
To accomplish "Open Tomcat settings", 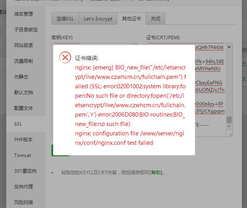I will tap(23, 155).
